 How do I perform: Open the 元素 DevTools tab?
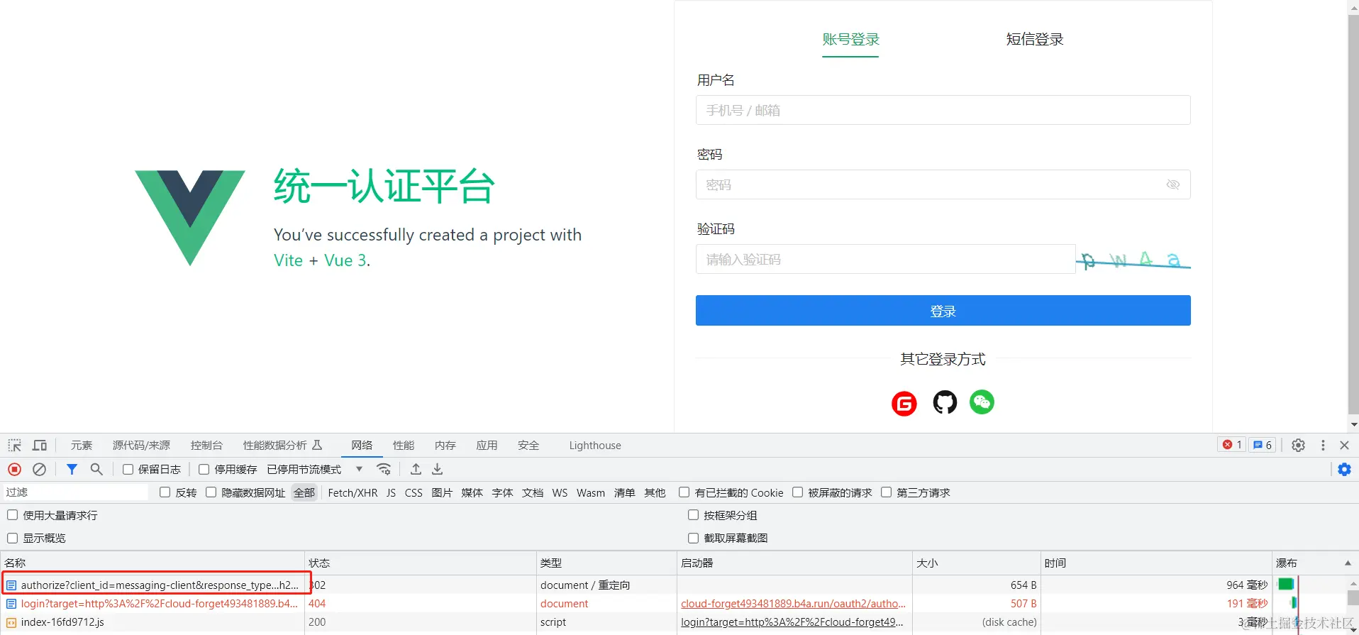[x=82, y=446]
